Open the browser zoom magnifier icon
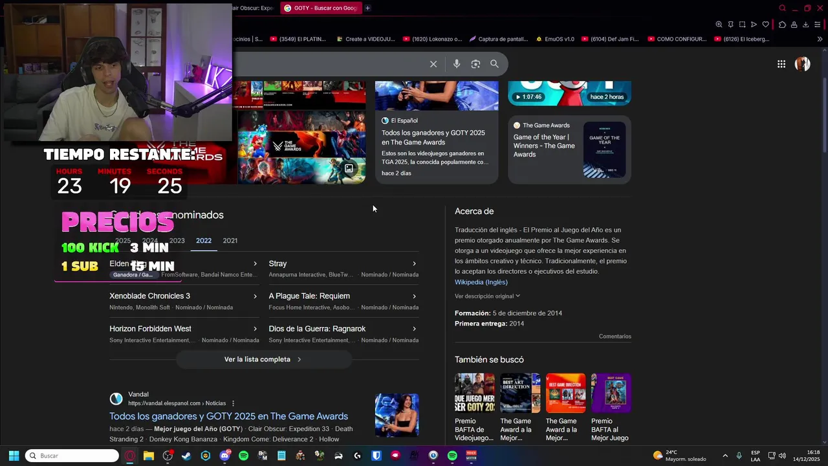This screenshot has width=828, height=466. (x=719, y=25)
